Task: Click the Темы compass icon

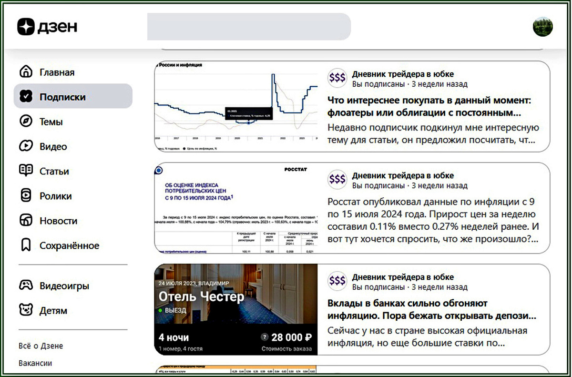Action: coord(25,122)
